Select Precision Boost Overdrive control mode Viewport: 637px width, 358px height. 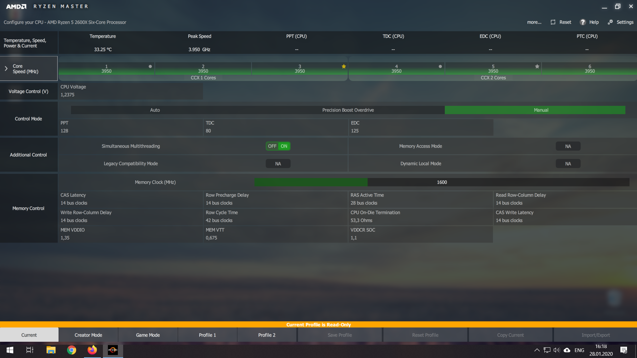pos(348,110)
